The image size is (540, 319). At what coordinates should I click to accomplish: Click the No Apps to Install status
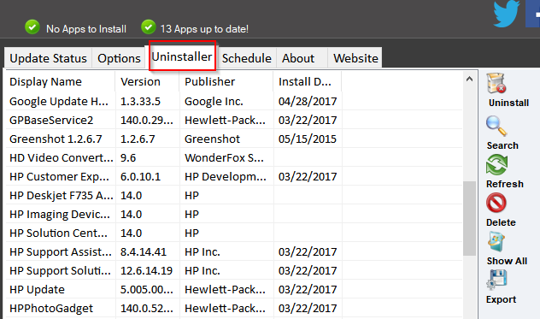tap(86, 29)
